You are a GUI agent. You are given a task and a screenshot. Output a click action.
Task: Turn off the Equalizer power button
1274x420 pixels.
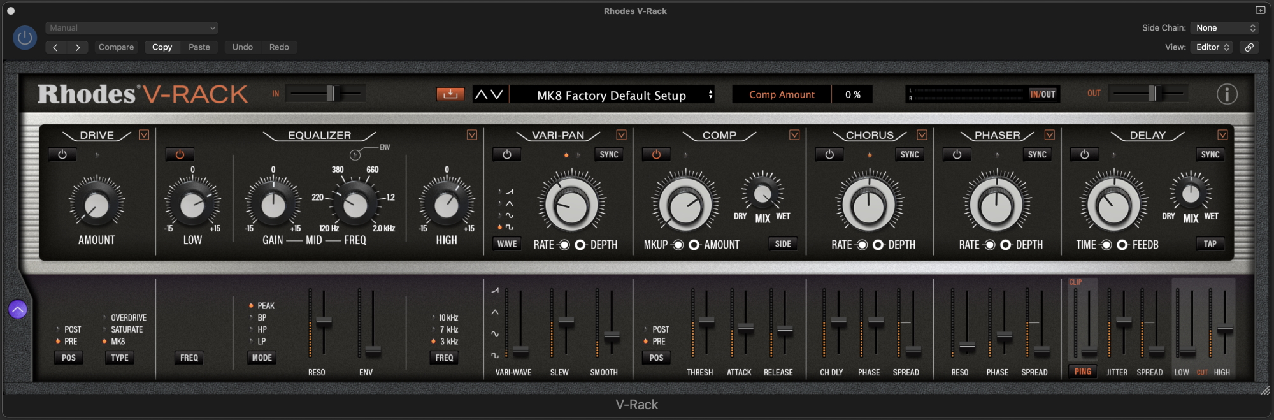(180, 155)
